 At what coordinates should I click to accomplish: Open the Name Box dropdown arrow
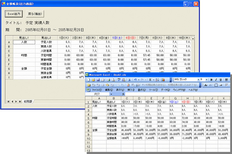111,94
